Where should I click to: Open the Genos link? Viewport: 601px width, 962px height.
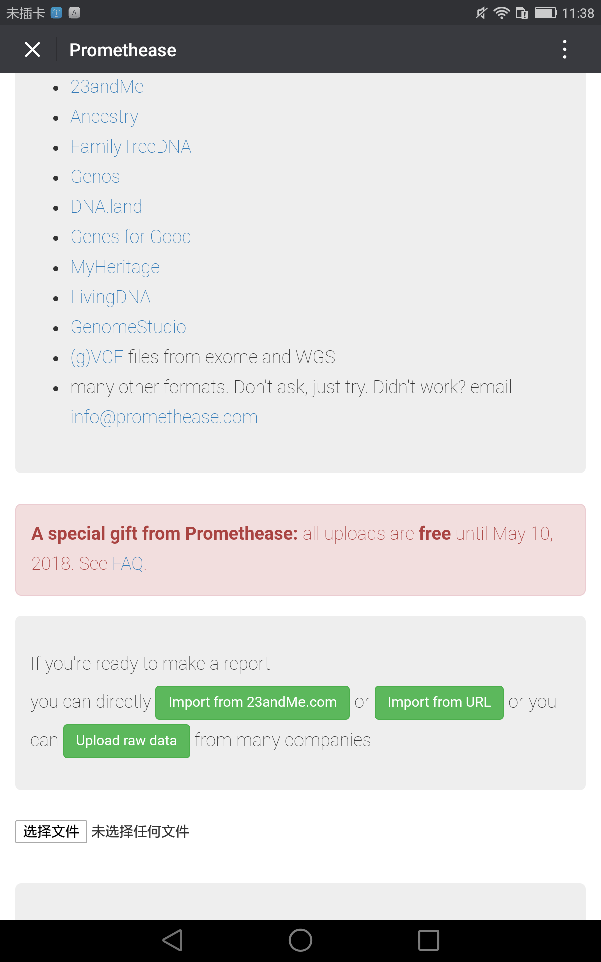(x=95, y=177)
